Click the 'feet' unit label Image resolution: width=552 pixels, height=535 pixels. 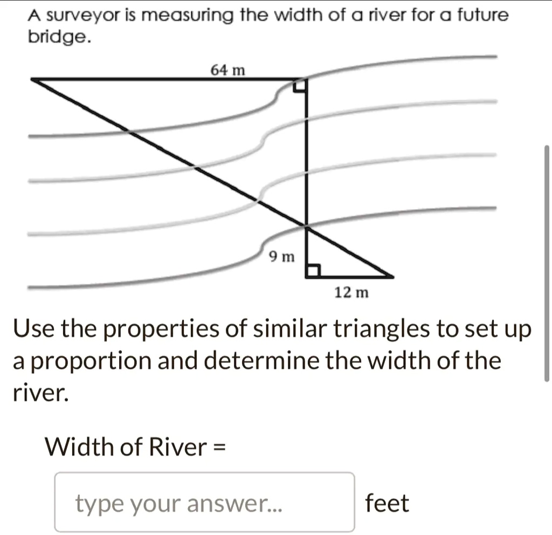387,503
